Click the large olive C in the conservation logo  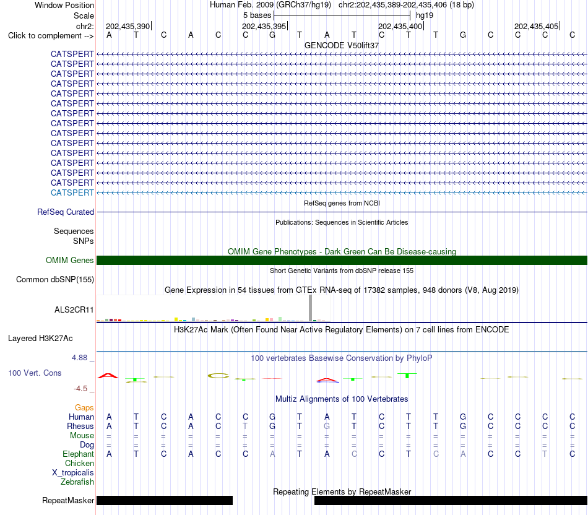pos(218,376)
